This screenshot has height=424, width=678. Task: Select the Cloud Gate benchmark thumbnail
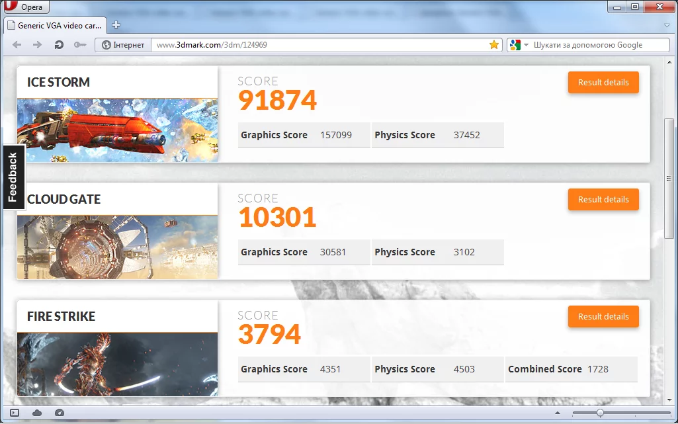[x=117, y=247]
